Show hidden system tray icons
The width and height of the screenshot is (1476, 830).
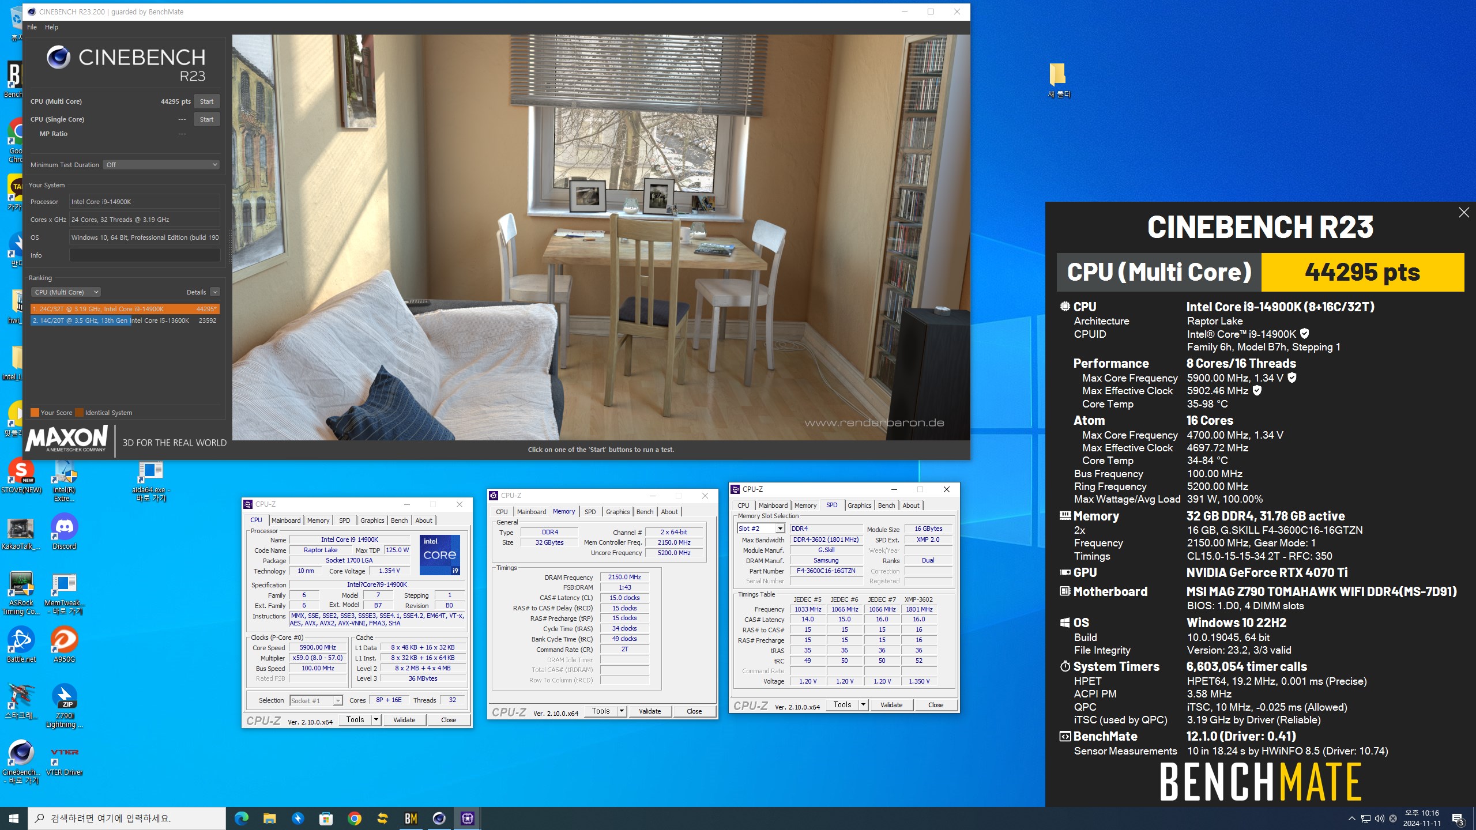[1351, 818]
